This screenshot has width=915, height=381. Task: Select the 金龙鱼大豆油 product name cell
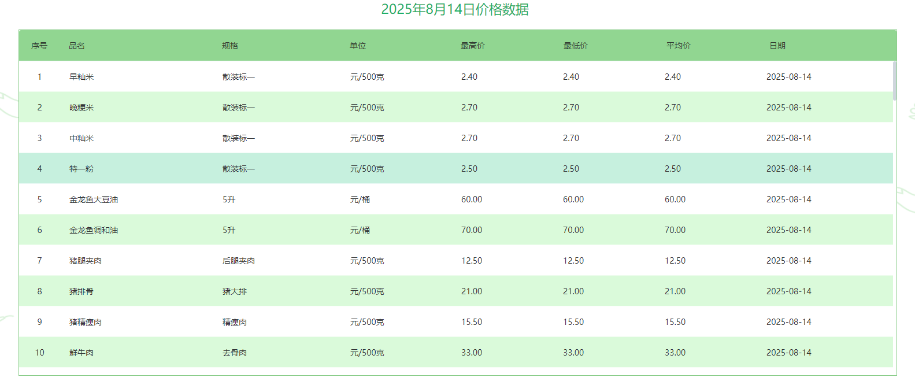point(94,199)
